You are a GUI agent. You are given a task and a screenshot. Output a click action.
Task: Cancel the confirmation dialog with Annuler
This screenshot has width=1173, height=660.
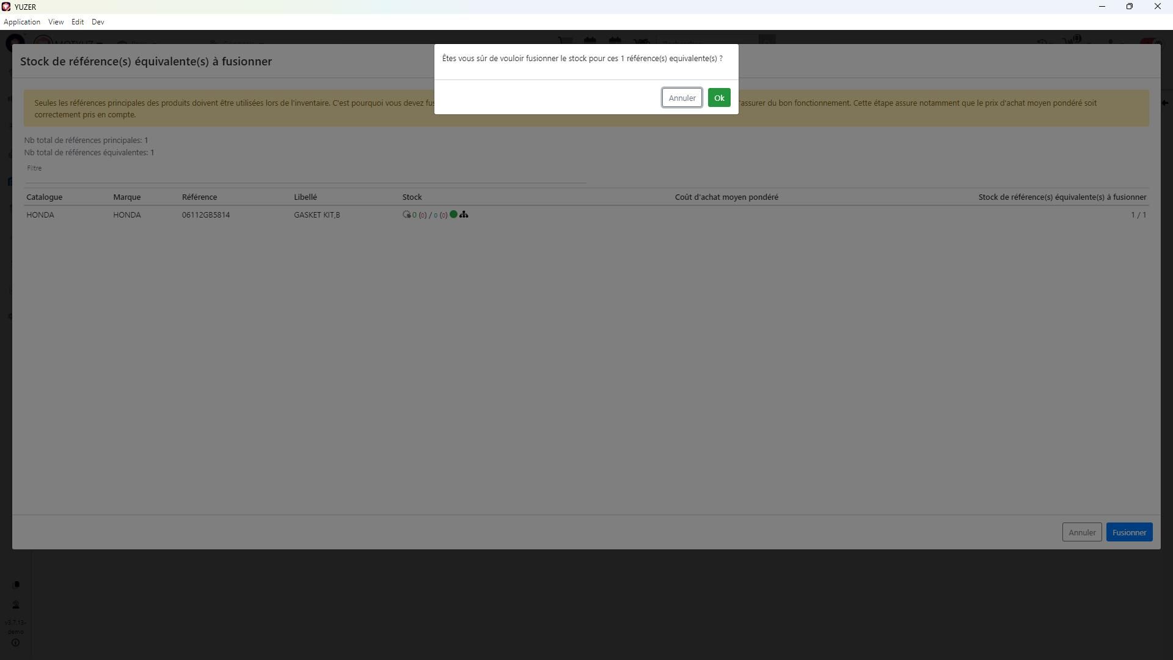[681, 98]
